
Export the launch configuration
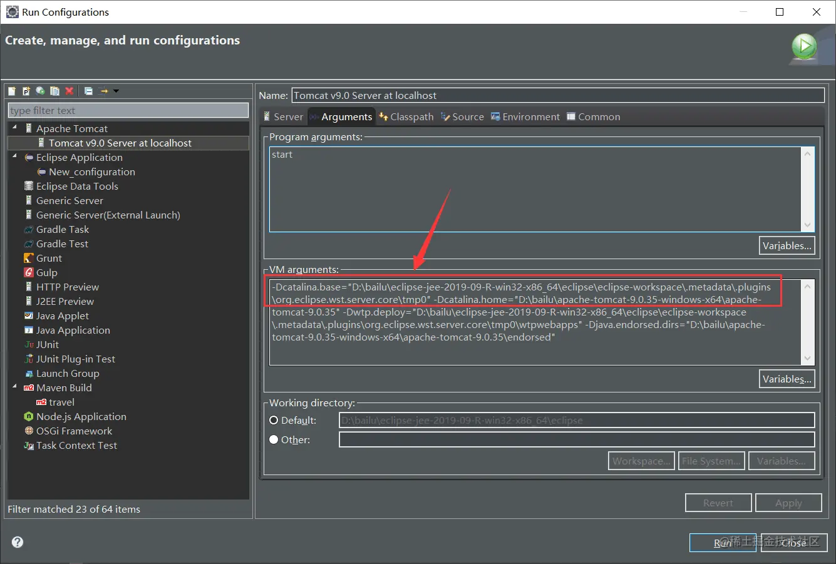coord(40,91)
